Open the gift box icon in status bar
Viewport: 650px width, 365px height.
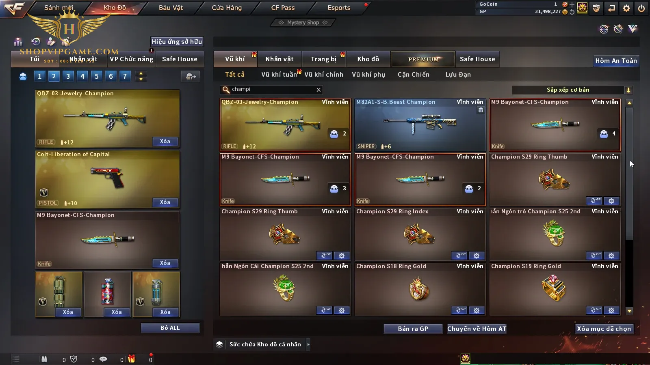(x=131, y=359)
